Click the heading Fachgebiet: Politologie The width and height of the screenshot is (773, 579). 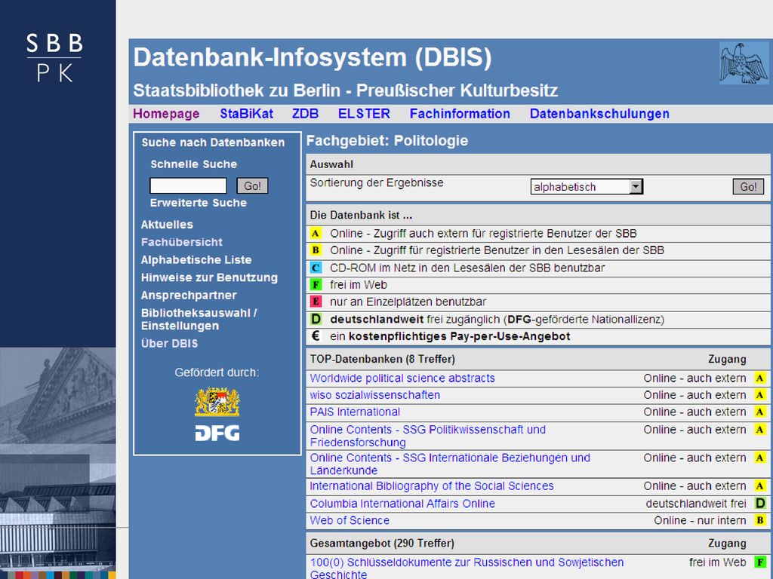387,141
